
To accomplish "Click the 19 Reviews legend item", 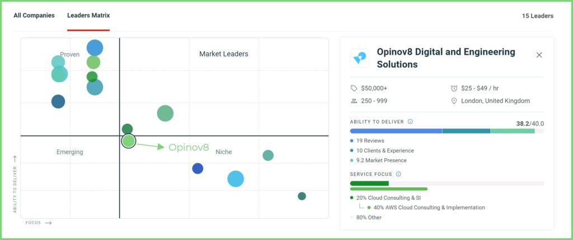I will click(370, 141).
